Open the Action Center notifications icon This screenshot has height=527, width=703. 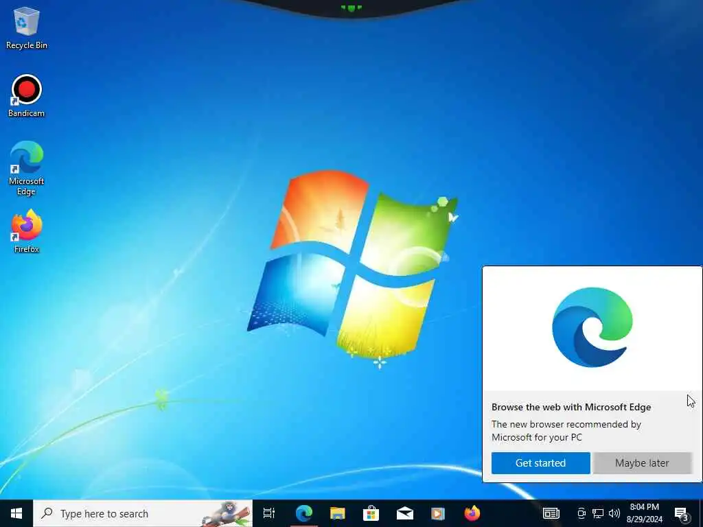pyautogui.click(x=682, y=514)
